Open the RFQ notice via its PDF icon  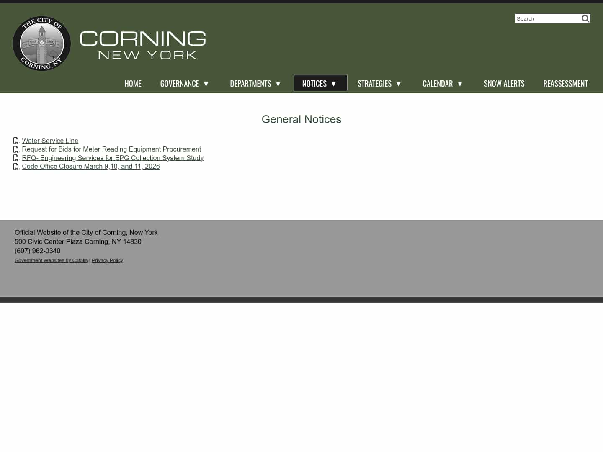(17, 158)
